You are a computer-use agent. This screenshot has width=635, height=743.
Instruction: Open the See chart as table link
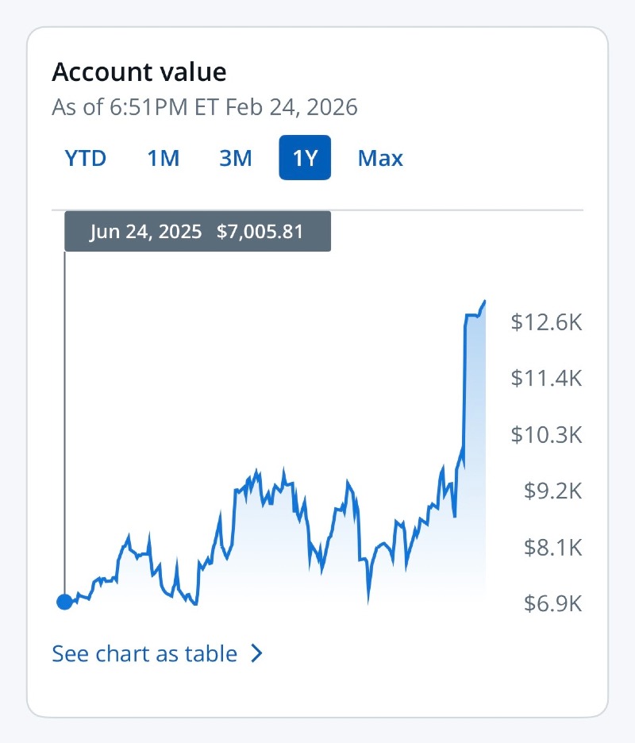144,653
